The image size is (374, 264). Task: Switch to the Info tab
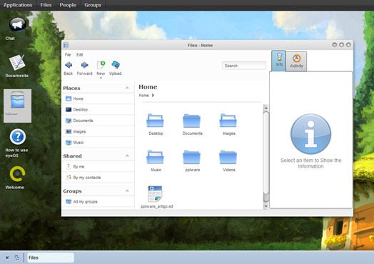point(278,61)
